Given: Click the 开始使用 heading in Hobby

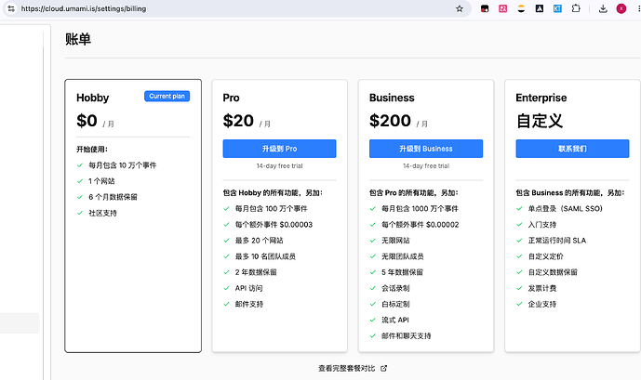Looking at the screenshot, I should (92, 150).
